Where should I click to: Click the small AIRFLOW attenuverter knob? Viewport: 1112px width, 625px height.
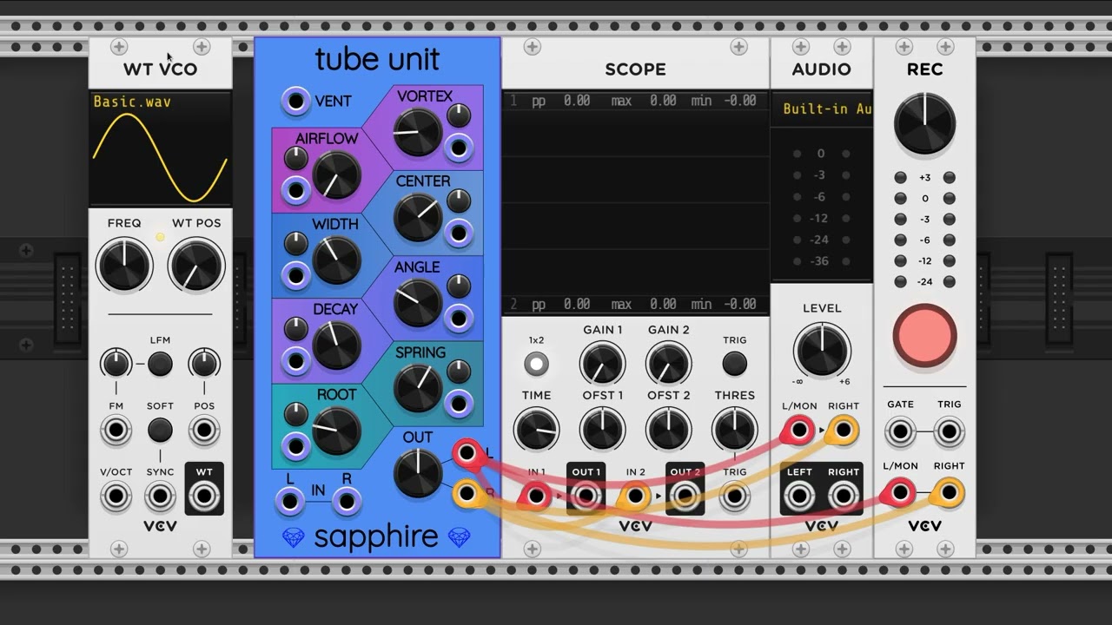(x=296, y=158)
